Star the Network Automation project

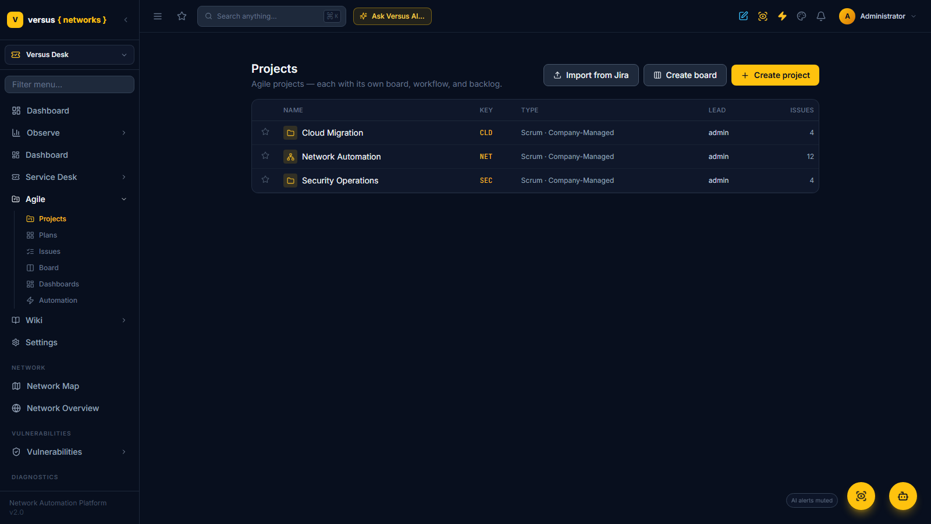coord(265,156)
